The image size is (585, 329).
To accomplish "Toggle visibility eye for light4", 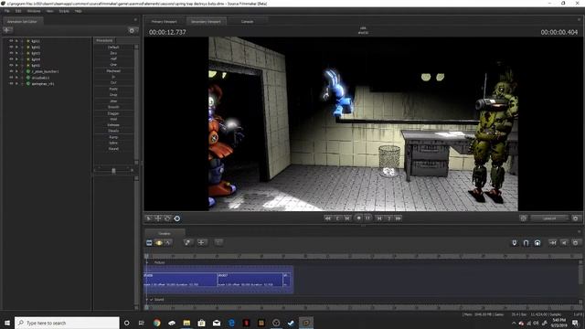I will (x=11, y=58).
